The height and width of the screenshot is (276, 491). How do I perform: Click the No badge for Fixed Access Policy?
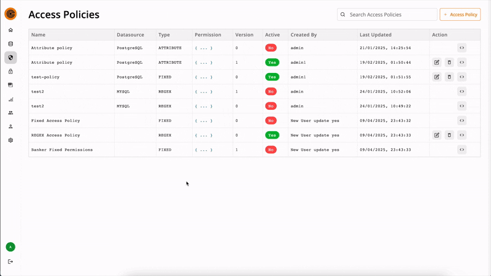[x=271, y=120]
